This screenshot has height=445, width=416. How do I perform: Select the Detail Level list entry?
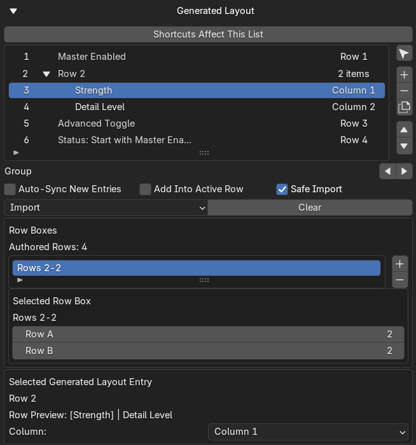(197, 107)
